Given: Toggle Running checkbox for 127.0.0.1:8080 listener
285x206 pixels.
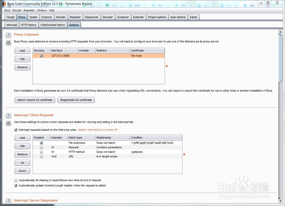Looking at the screenshot, I should [x=41, y=56].
